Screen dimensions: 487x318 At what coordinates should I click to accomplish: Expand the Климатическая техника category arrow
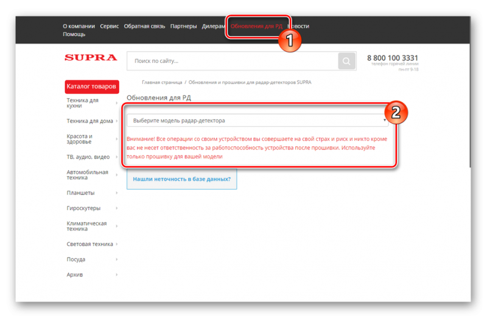click(117, 226)
